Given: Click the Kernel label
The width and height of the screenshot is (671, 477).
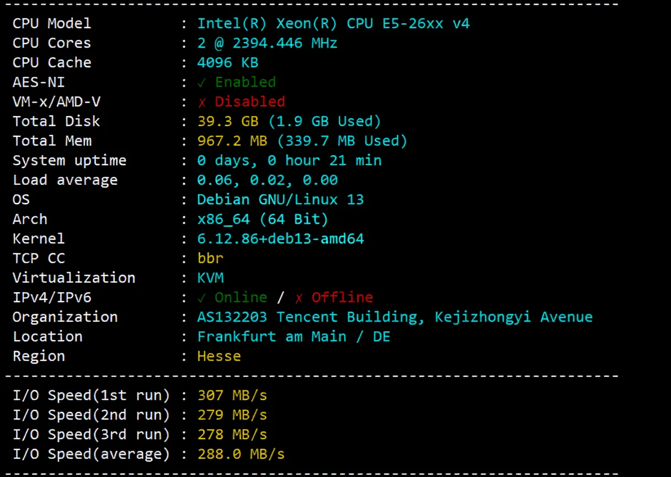Looking at the screenshot, I should (x=39, y=239).
